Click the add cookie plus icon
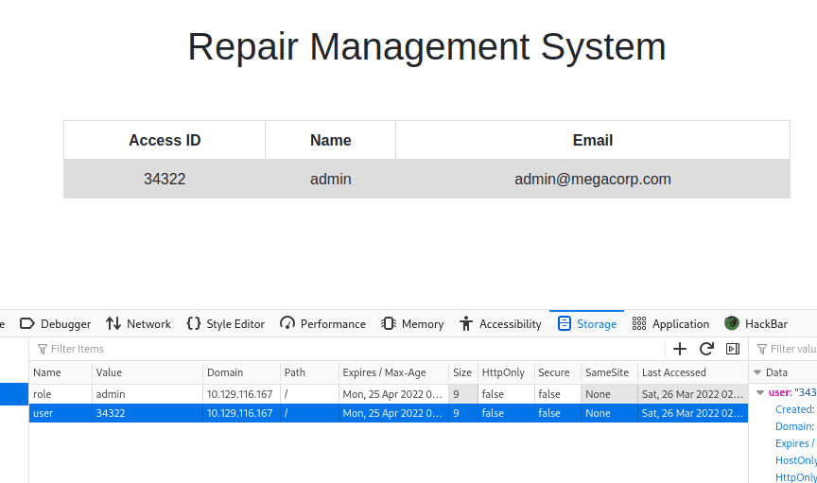The width and height of the screenshot is (817, 483). coord(679,349)
